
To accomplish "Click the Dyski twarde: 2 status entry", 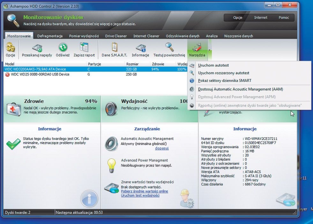I will click(x=18, y=213).
